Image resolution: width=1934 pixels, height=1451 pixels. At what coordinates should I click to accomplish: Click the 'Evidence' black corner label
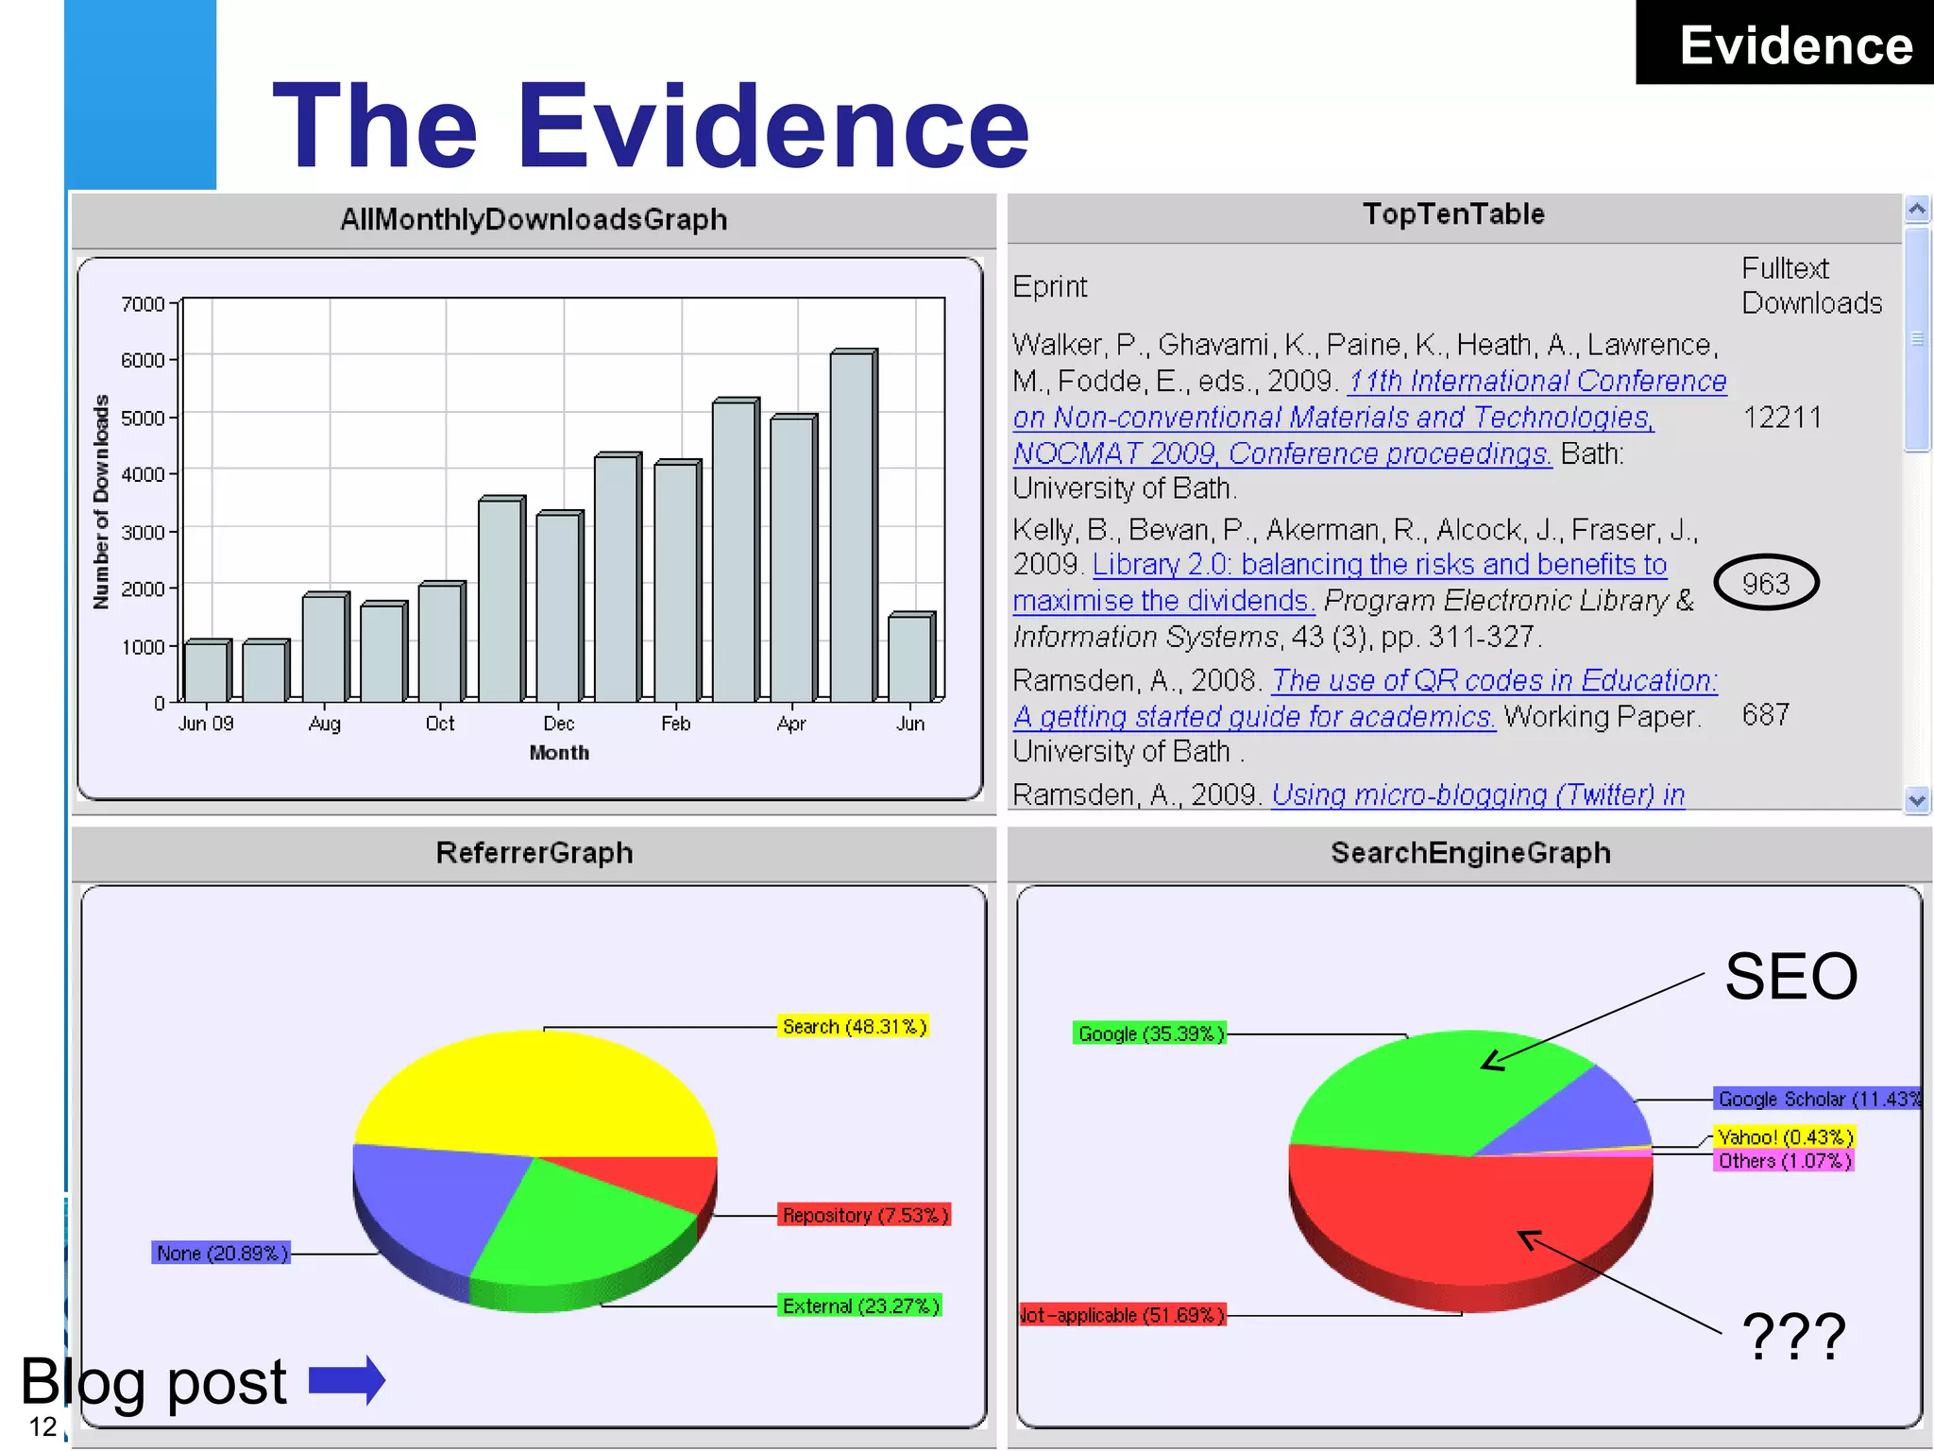[1786, 43]
